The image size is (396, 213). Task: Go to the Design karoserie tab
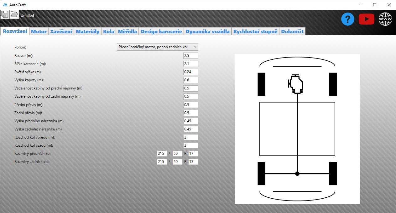tap(161, 31)
